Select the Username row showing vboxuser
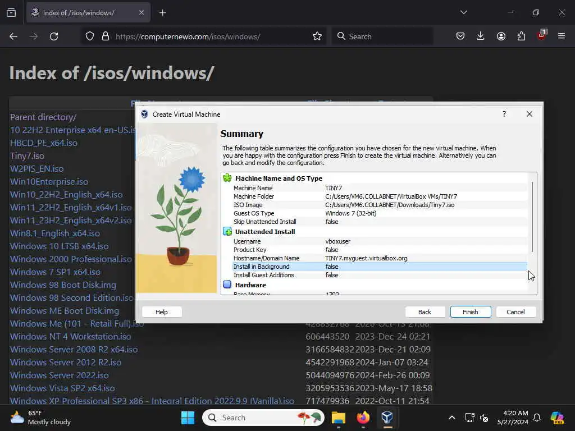 click(x=380, y=241)
